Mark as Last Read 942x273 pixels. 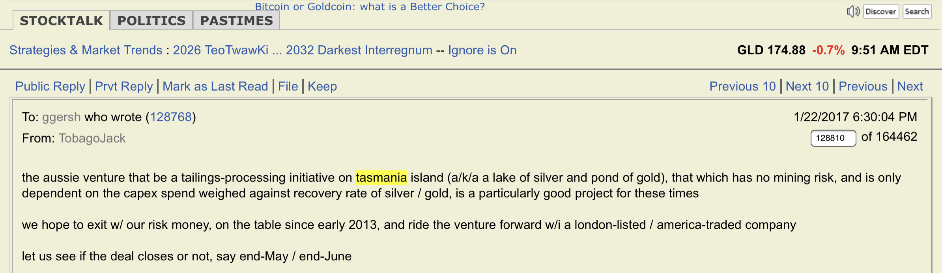(x=215, y=86)
